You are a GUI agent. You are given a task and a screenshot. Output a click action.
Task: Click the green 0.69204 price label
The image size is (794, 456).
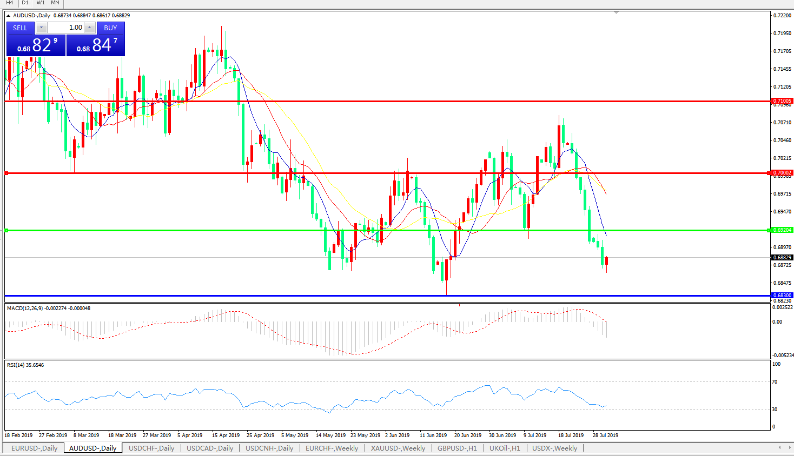(x=782, y=230)
